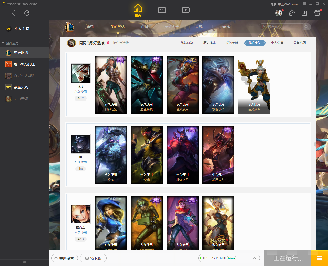
Task: Click the 67ms ping indicator
Action: coord(231,258)
